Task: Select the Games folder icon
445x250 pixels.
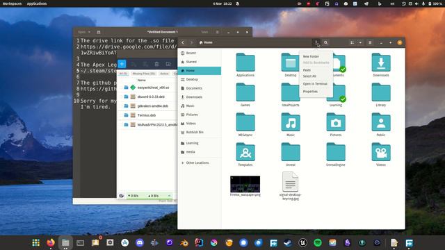Action: (245, 92)
